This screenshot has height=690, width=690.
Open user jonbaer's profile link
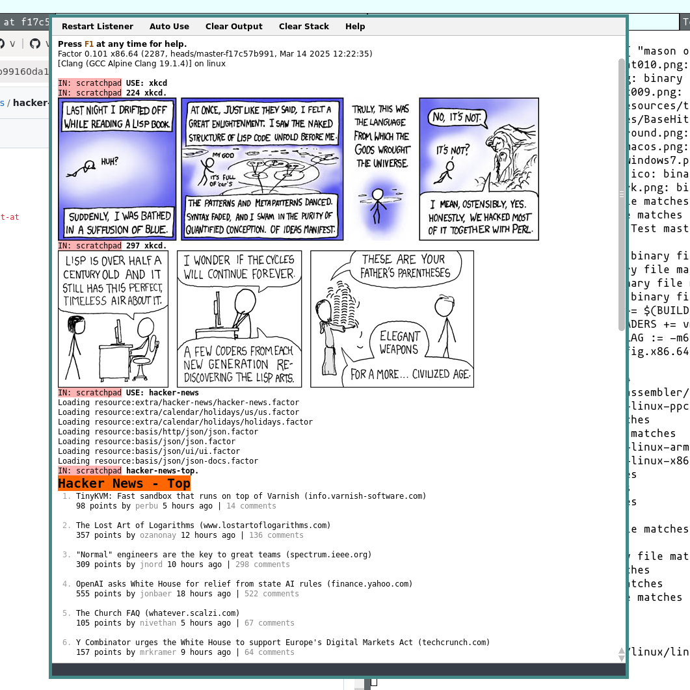point(156,594)
